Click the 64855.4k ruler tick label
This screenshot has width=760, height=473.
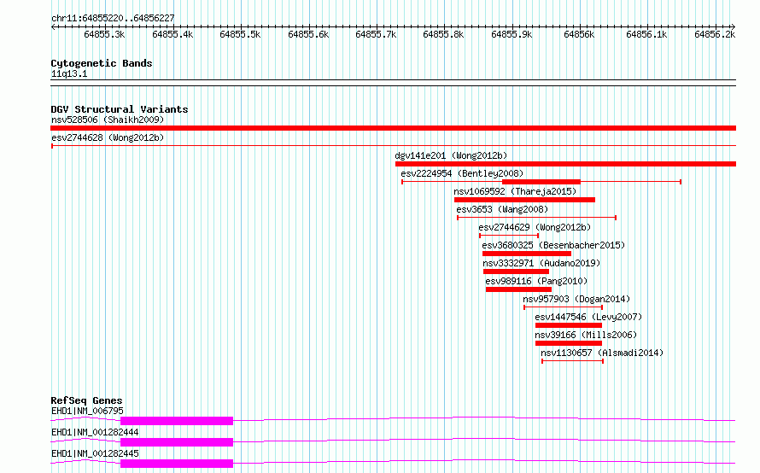[x=172, y=34]
